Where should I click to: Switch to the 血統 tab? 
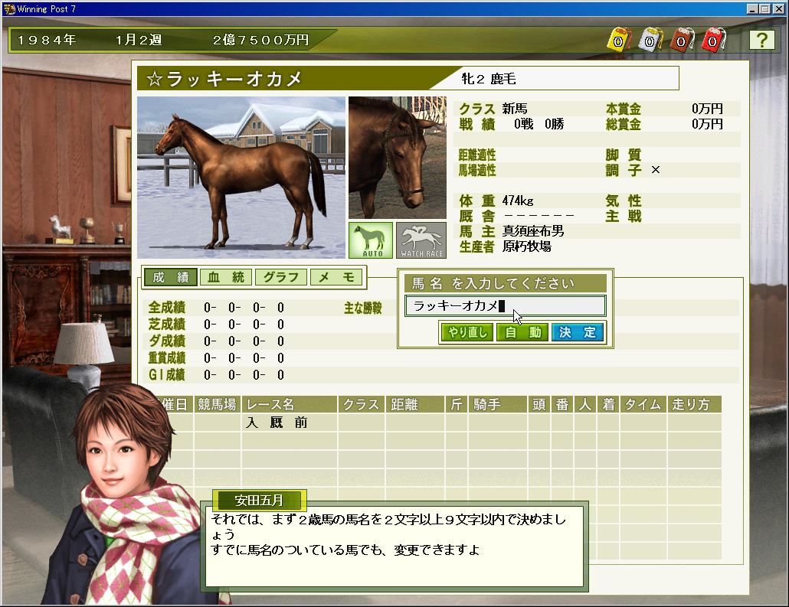coord(226,277)
